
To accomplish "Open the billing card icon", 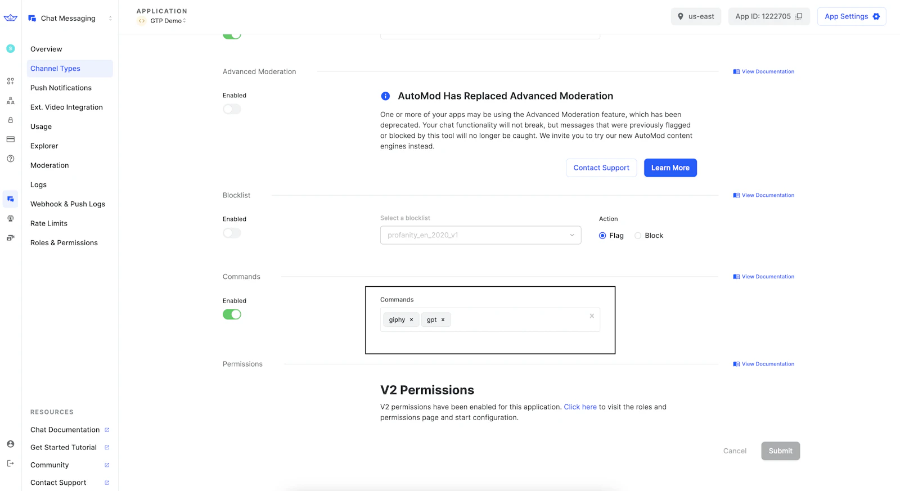I will pyautogui.click(x=10, y=139).
